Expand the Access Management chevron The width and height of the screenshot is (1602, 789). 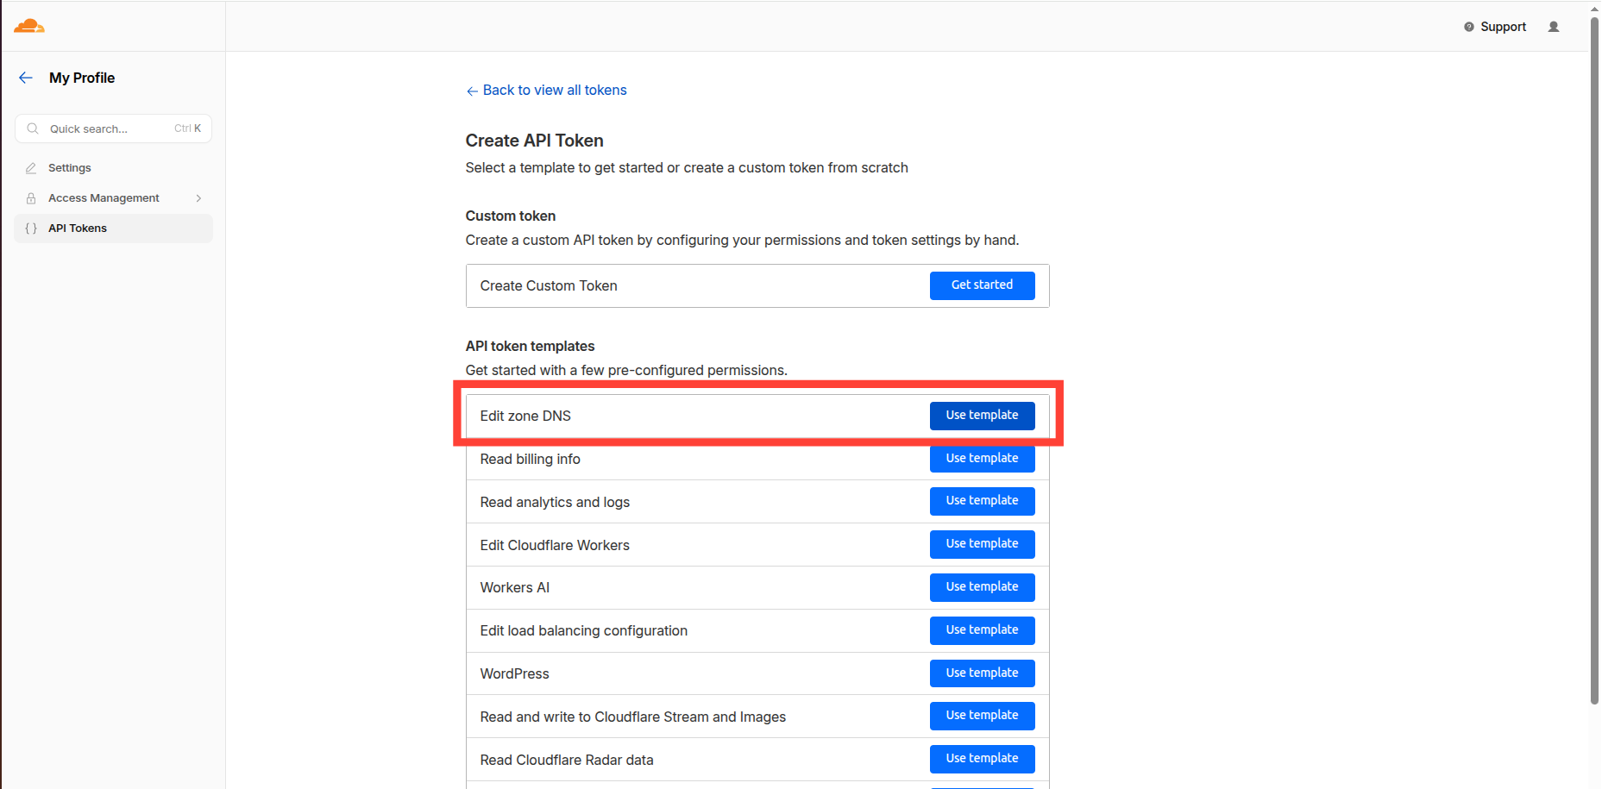tap(198, 198)
